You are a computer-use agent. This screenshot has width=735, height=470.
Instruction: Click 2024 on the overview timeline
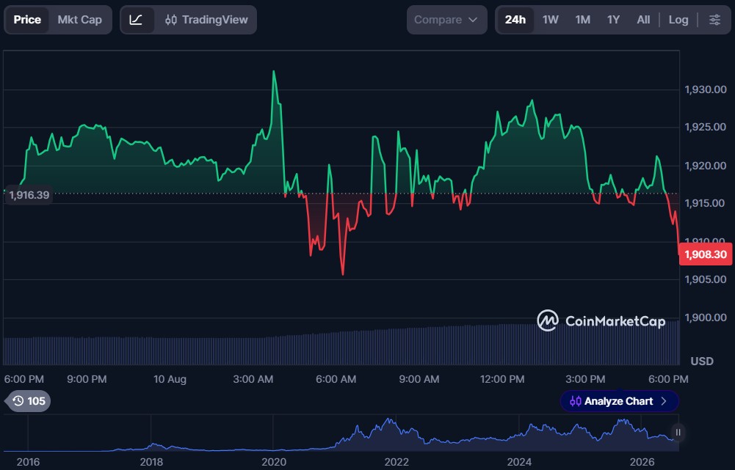[x=519, y=462]
